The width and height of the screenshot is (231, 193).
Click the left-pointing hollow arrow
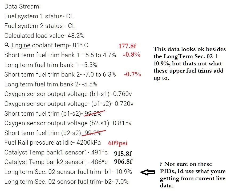pos(148,172)
